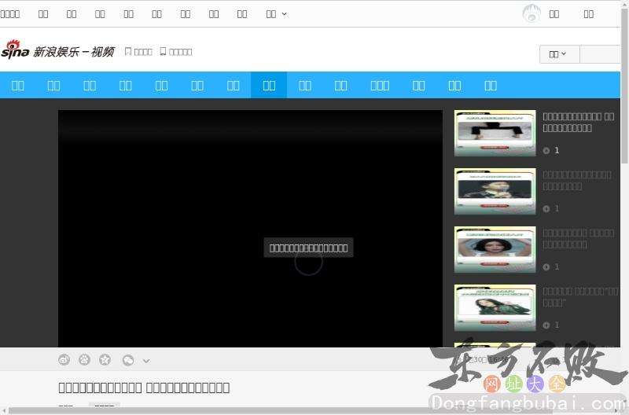
Task: Share the video using the WeChat icon
Action: pos(127,360)
